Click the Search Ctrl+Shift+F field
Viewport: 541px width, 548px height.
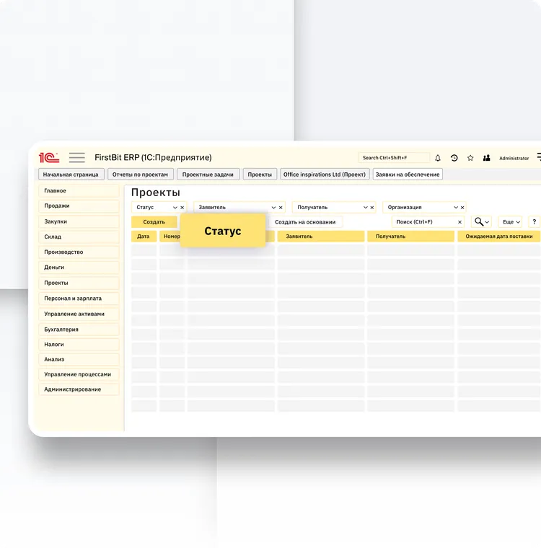tap(393, 158)
